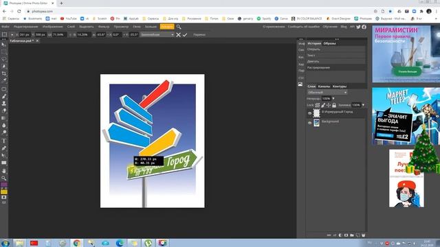Select the Rectangle Select tool
The height and width of the screenshot is (247, 440).
pos(4,52)
